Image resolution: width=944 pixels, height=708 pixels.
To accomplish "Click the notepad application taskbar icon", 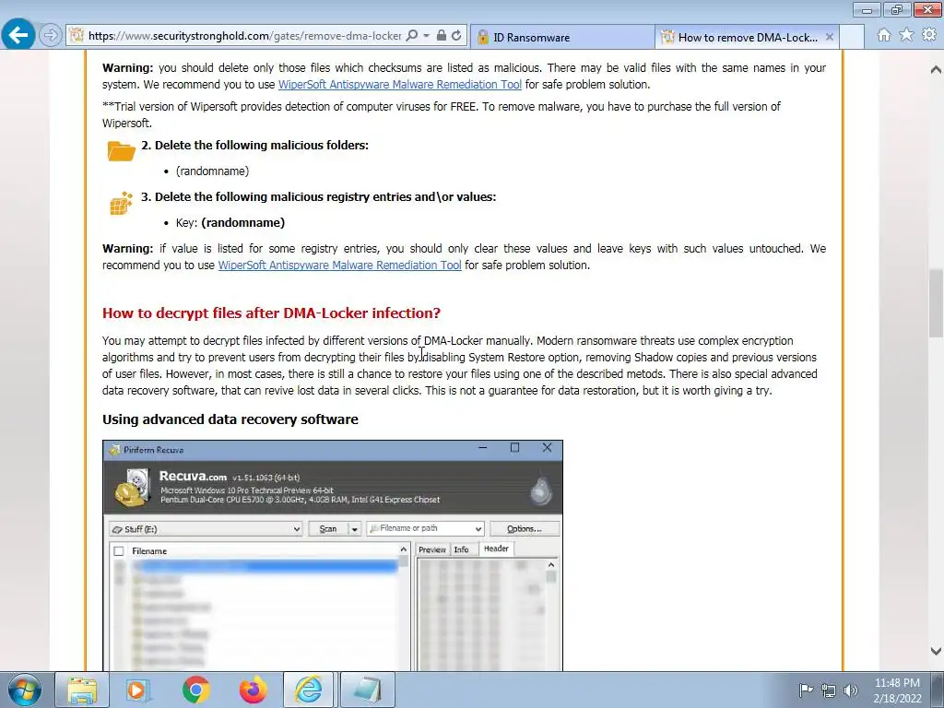I will tap(368, 690).
